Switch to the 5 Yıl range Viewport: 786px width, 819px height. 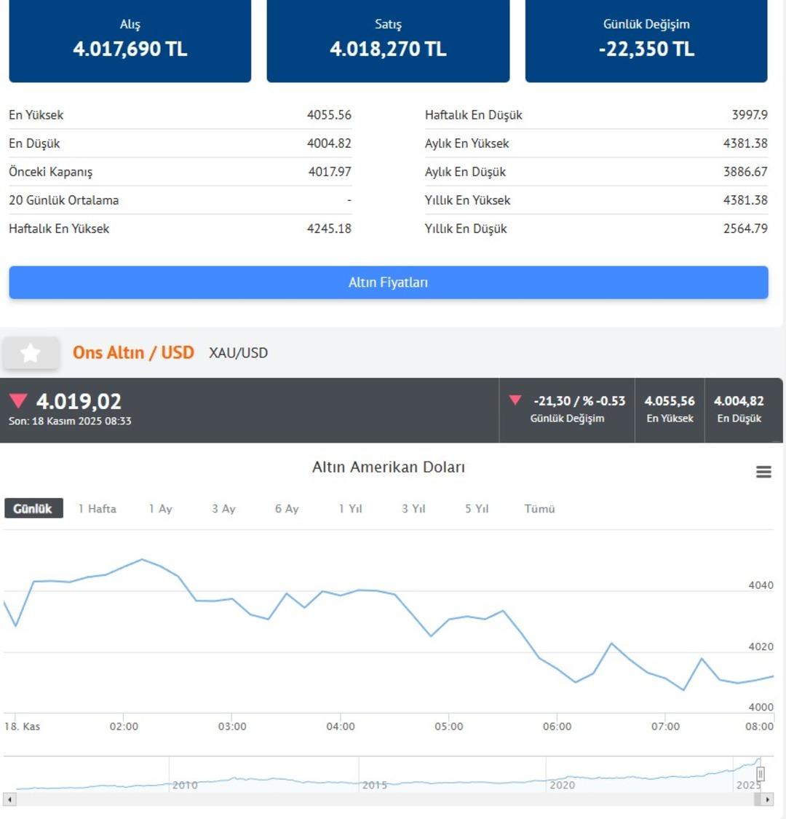[476, 508]
